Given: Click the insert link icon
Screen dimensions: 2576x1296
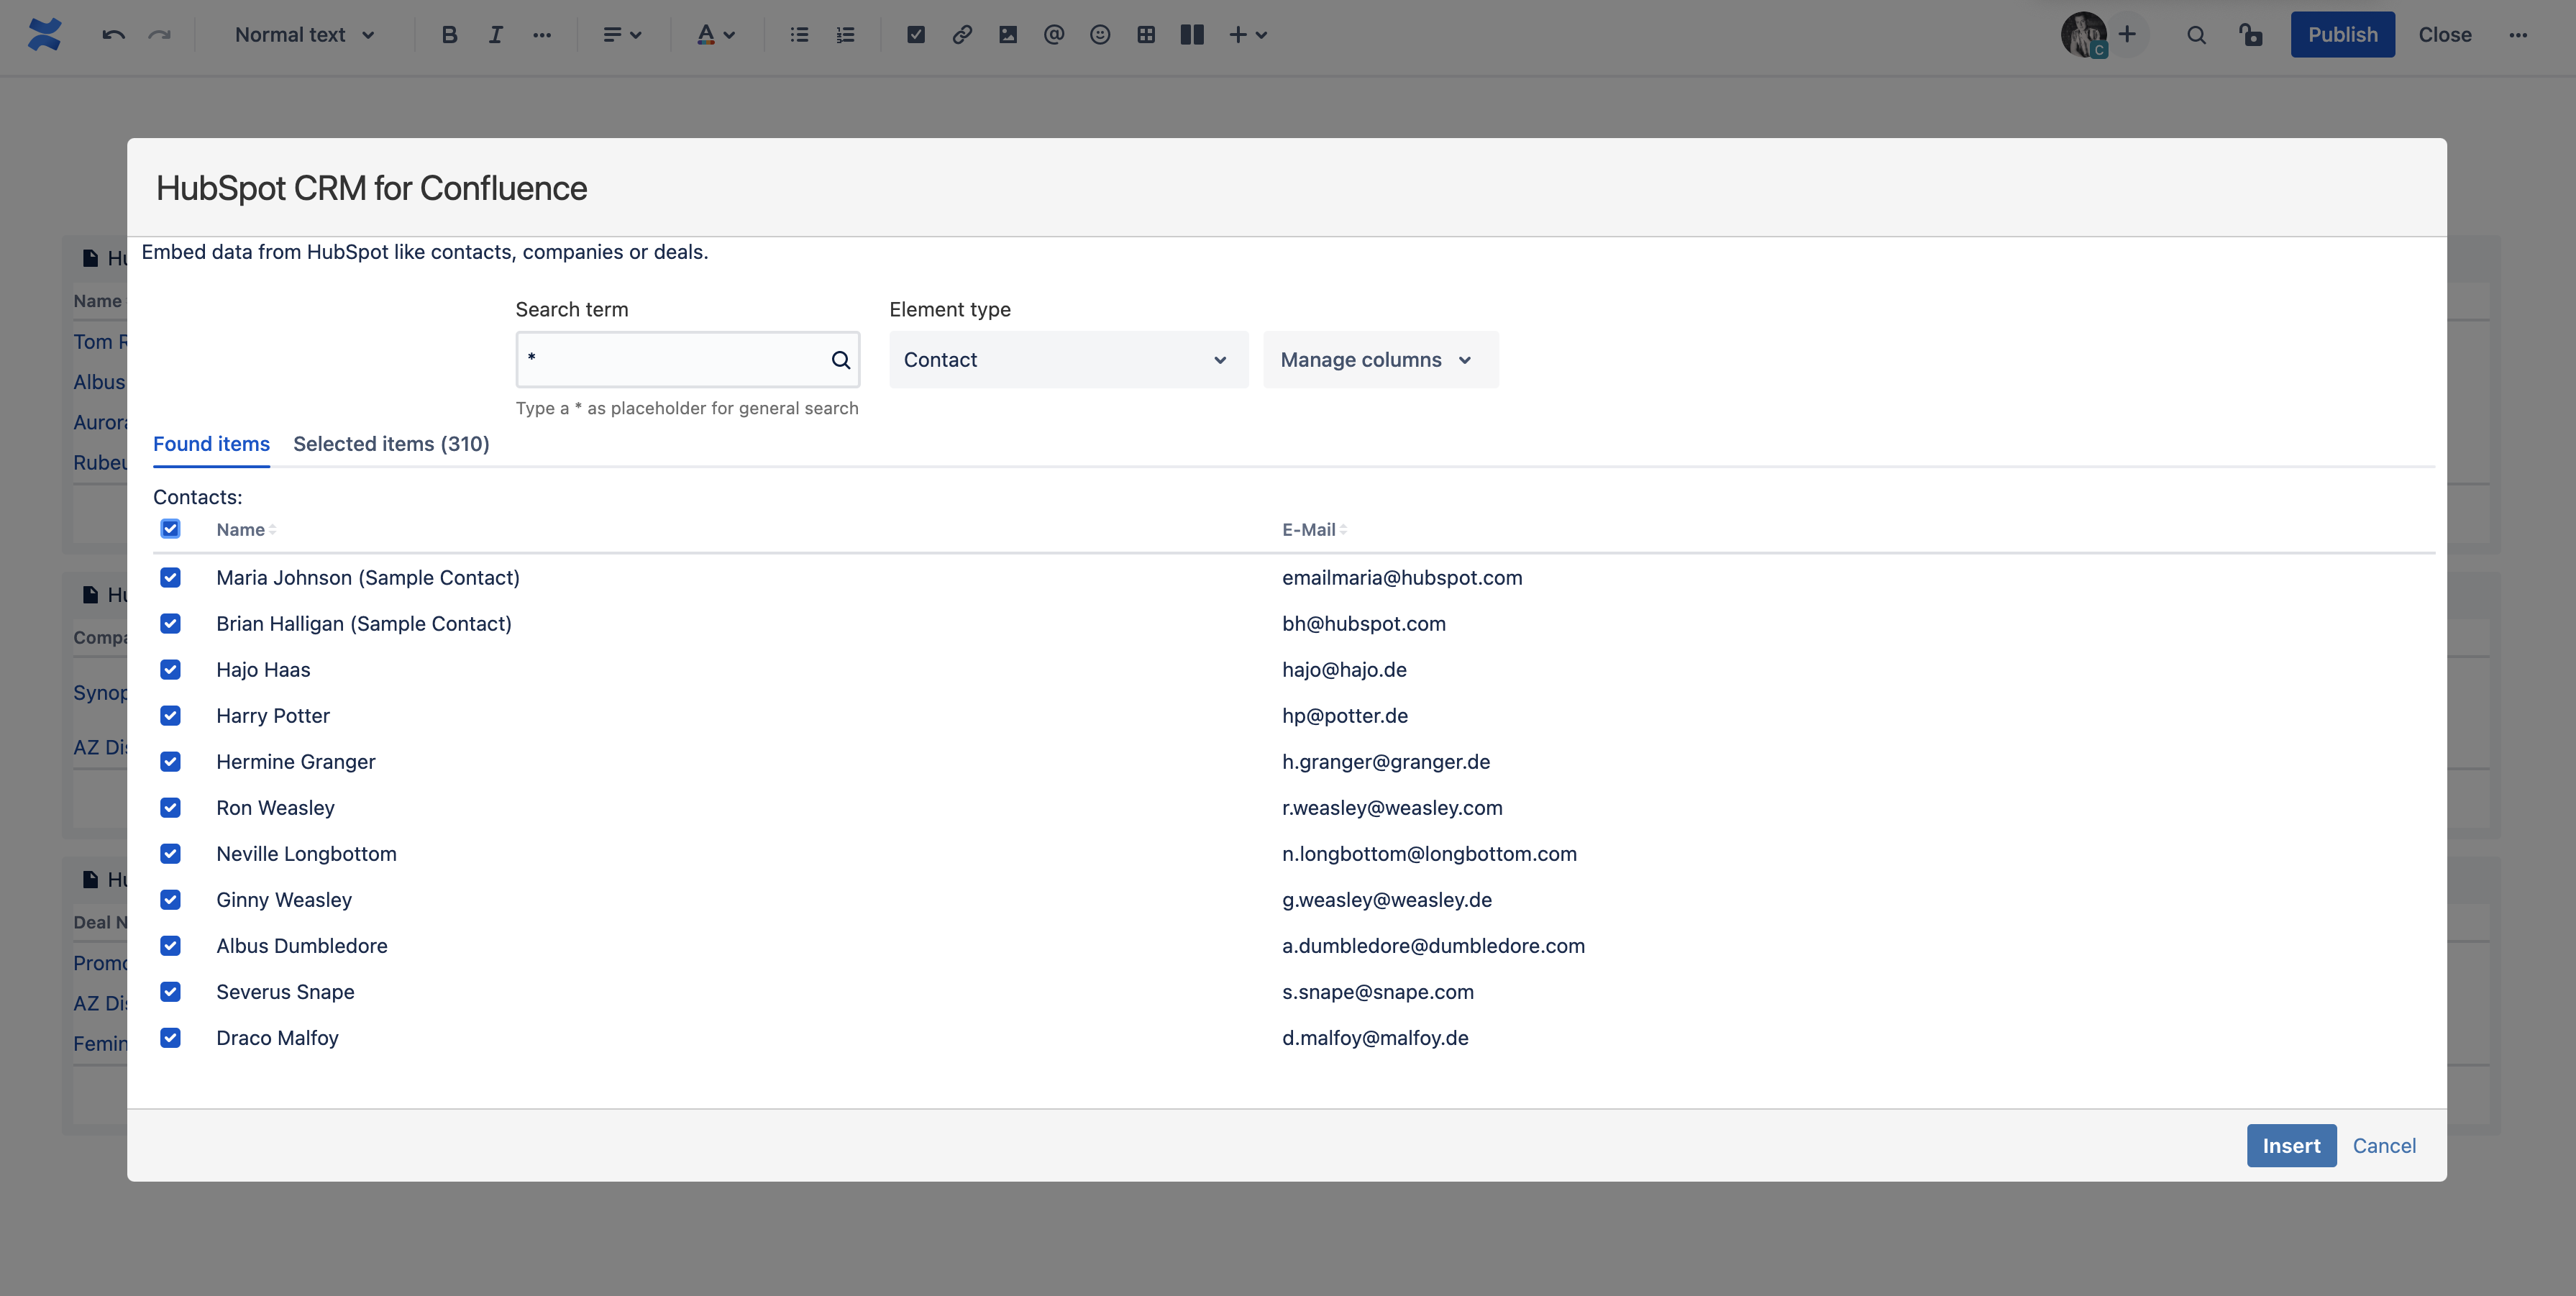Looking at the screenshot, I should click(962, 35).
